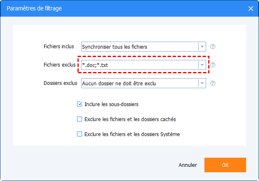The image size is (259, 181).
Task: Close the Paramètres de filtrage dialog
Action: point(251,8)
